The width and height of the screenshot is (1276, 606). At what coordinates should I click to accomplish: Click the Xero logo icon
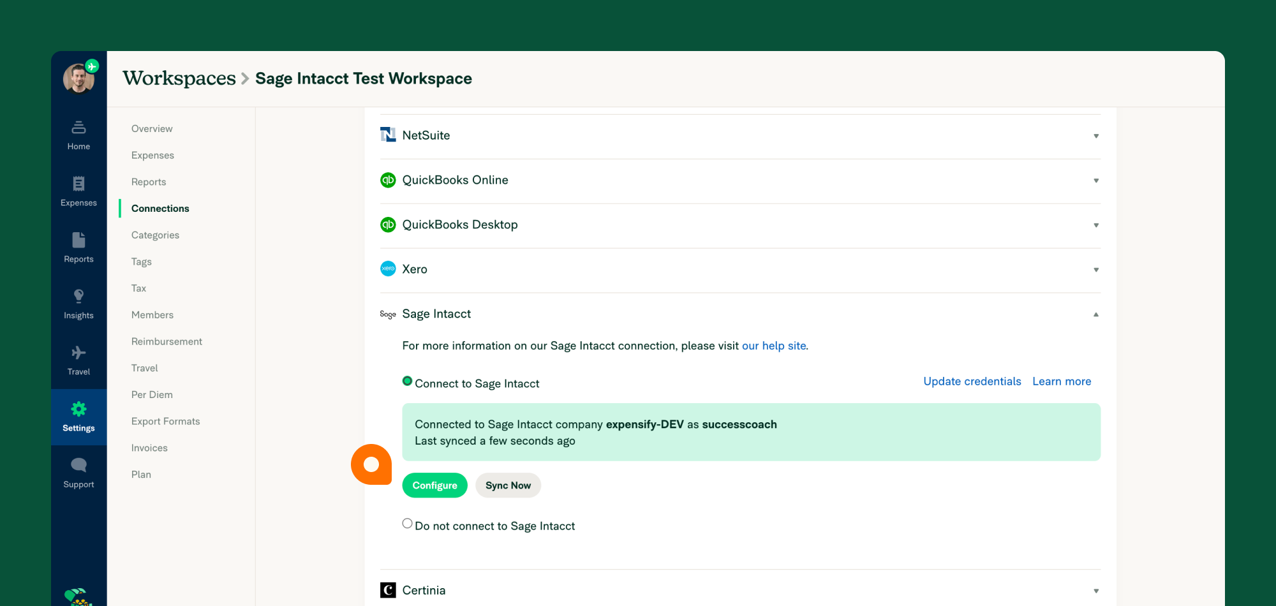click(x=388, y=269)
